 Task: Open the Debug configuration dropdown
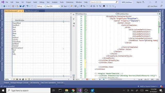(41, 6)
